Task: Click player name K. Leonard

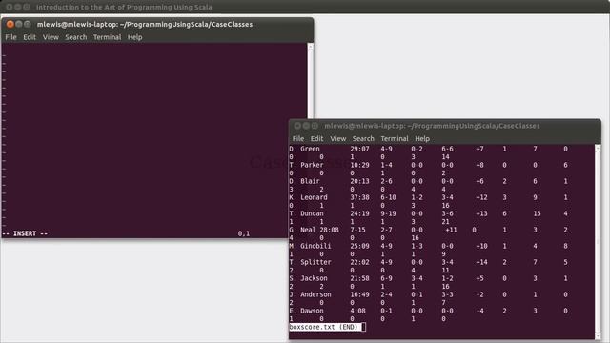Action: click(x=309, y=197)
